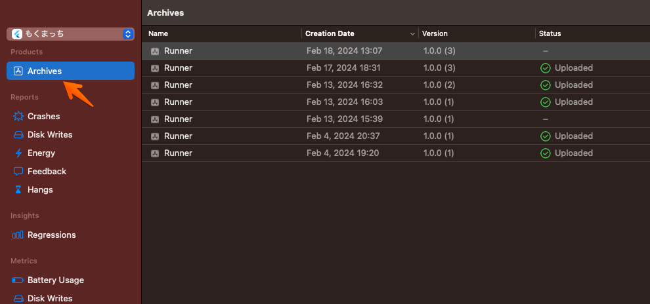Sort by Status column header
This screenshot has height=304, width=650.
(x=550, y=33)
